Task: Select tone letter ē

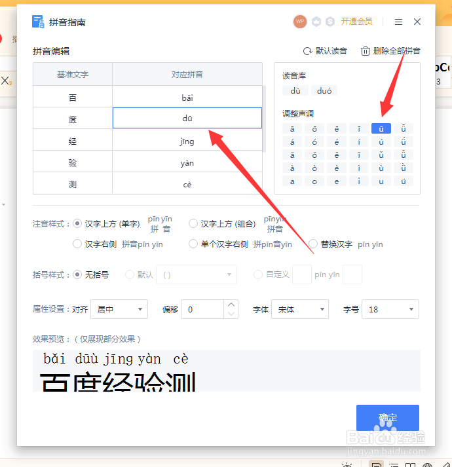Action: 337,128
